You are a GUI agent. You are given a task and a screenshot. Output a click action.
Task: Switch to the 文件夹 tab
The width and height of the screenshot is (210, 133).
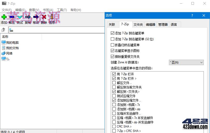click(138, 25)
